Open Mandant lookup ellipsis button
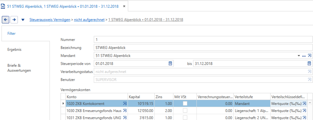This screenshot has height=120, width=313. [304, 56]
